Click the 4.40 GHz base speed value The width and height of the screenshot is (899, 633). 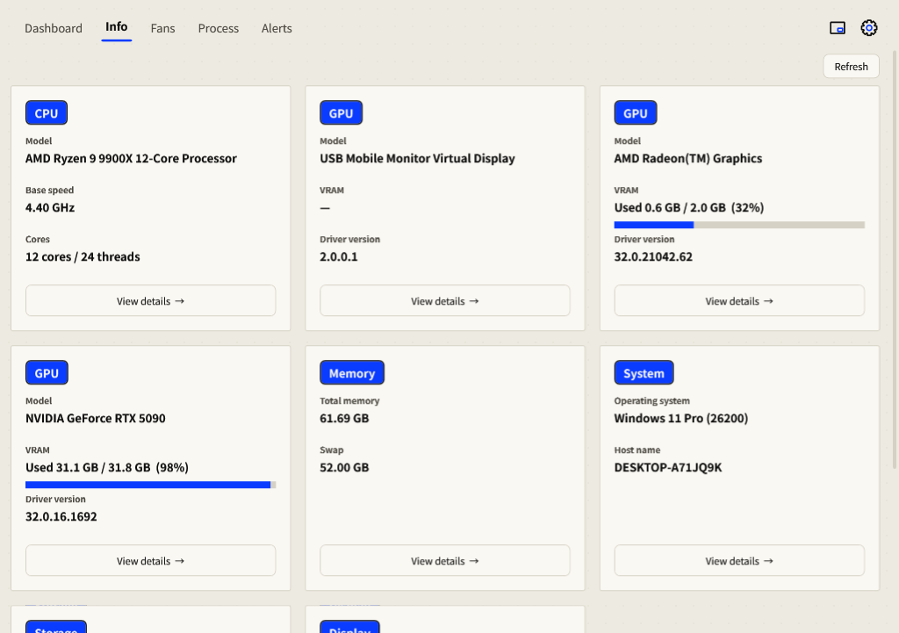pyautogui.click(x=50, y=207)
